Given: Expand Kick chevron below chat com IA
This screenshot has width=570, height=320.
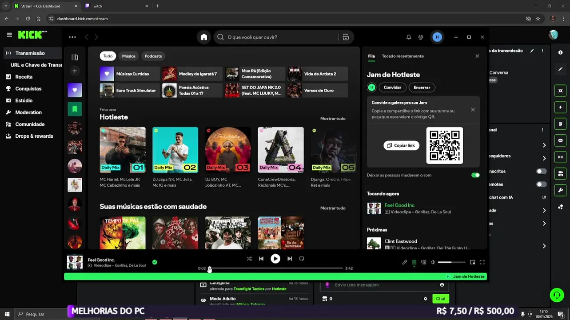Looking at the screenshot, I should 544,210.
